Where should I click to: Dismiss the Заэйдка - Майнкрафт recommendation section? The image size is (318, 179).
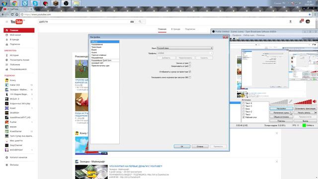[x=277, y=162]
